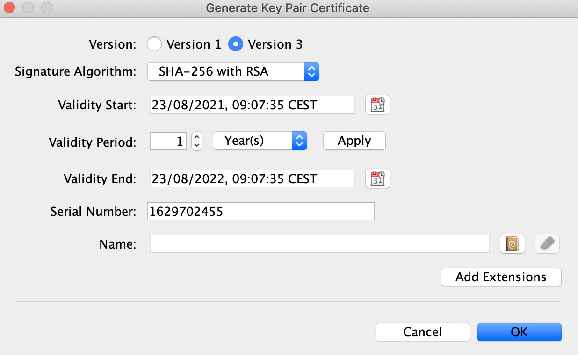Click the Validity Period number field
The width and height of the screenshot is (578, 355).
[x=168, y=141]
